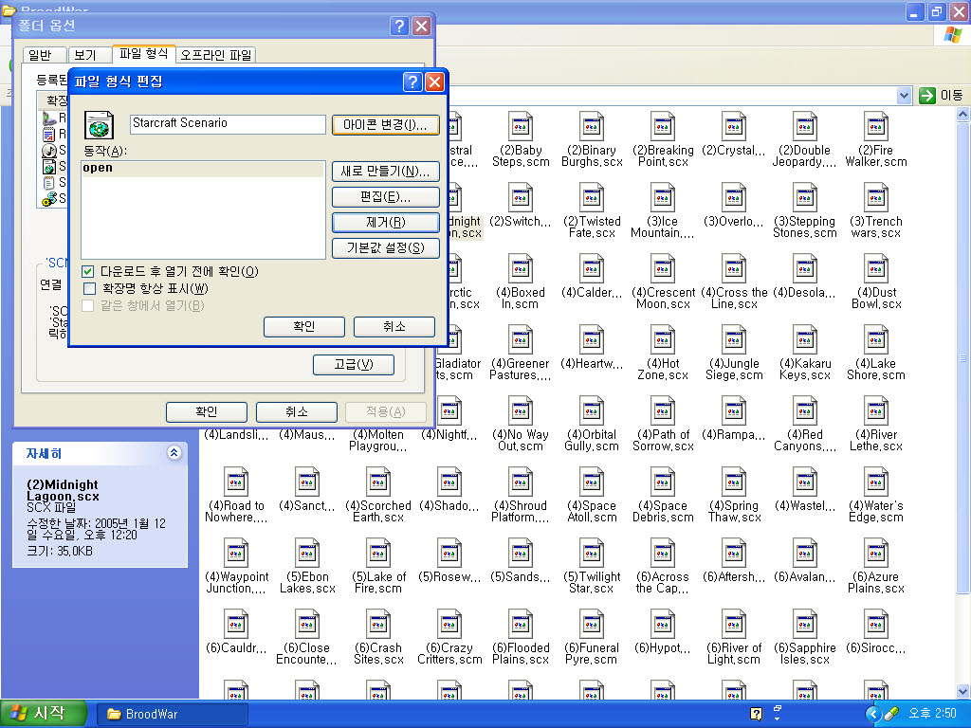The width and height of the screenshot is (971, 728).
Task: Select the (2)Fire Walker.scm file icon
Action: click(875, 126)
